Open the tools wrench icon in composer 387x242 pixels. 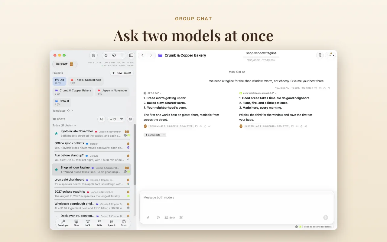tap(181, 217)
